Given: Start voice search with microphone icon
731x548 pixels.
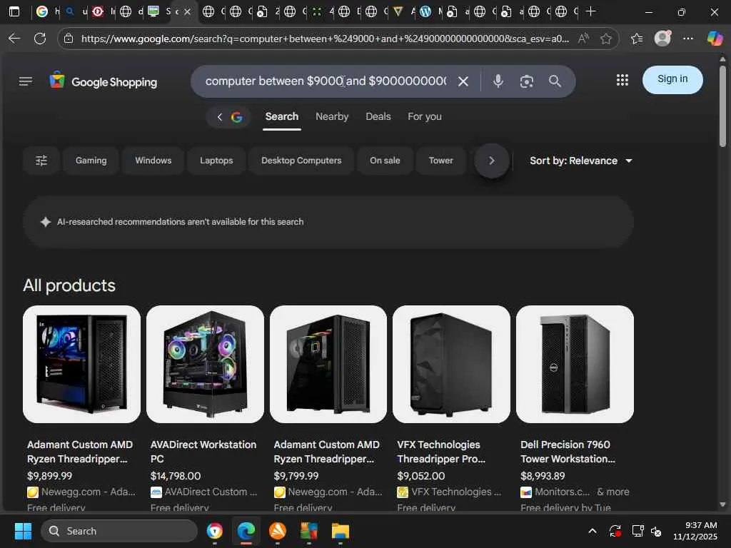Looking at the screenshot, I should [498, 81].
